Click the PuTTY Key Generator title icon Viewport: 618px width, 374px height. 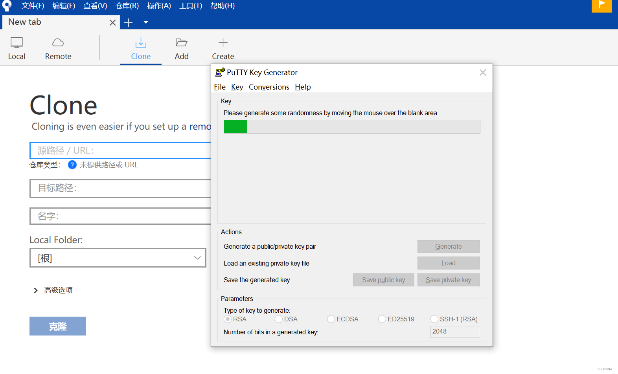click(x=220, y=72)
